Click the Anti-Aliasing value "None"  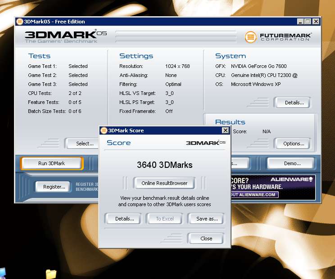click(171, 75)
